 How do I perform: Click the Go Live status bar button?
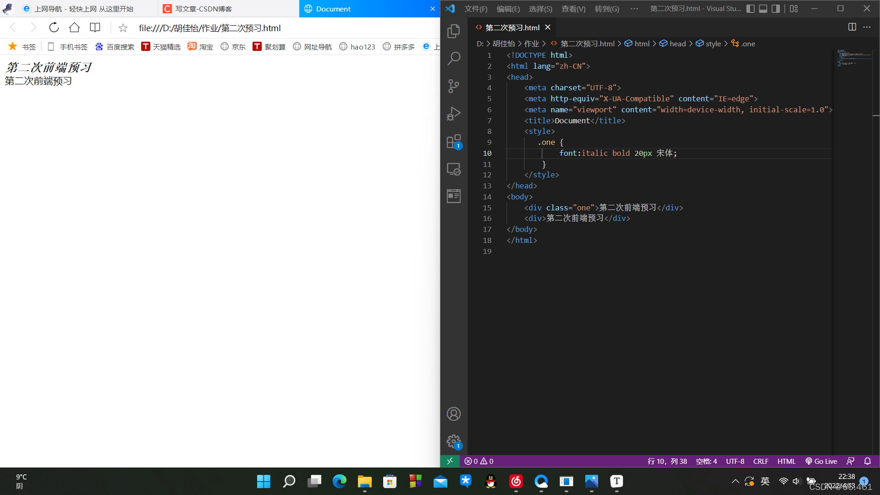(821, 461)
